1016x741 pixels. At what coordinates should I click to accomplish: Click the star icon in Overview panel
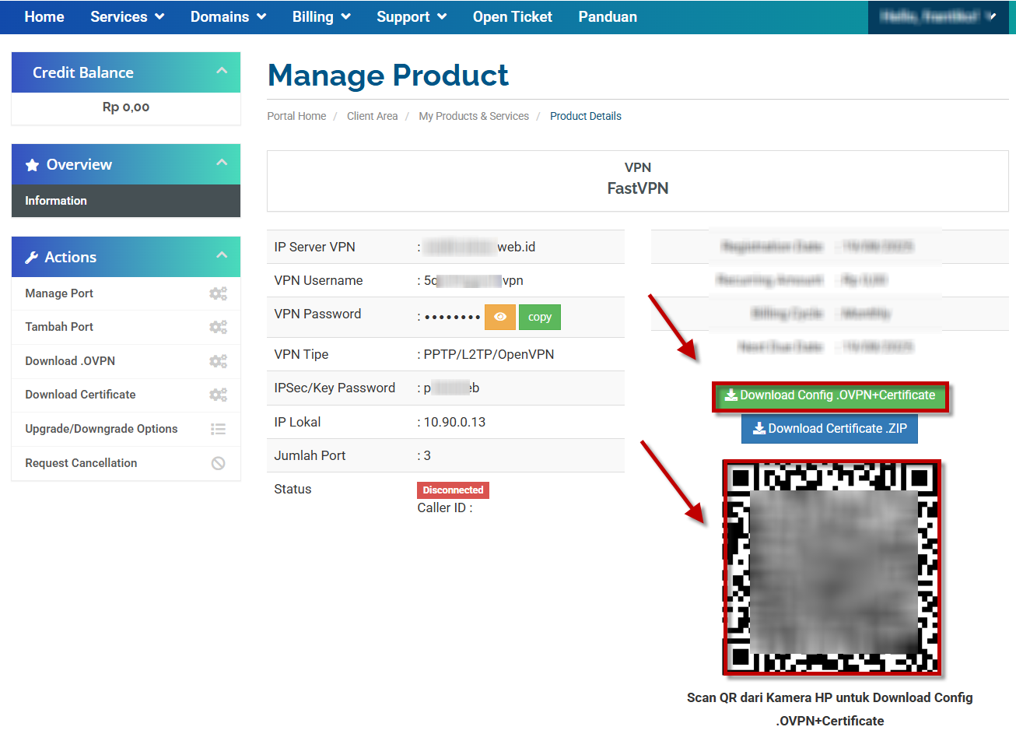click(x=32, y=165)
